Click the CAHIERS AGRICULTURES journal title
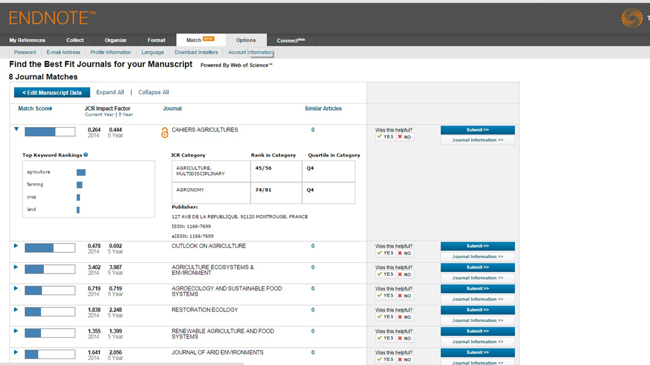 click(x=205, y=130)
